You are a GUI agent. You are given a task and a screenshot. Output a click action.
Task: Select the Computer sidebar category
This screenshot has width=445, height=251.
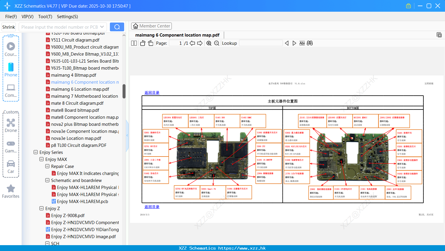click(x=11, y=90)
